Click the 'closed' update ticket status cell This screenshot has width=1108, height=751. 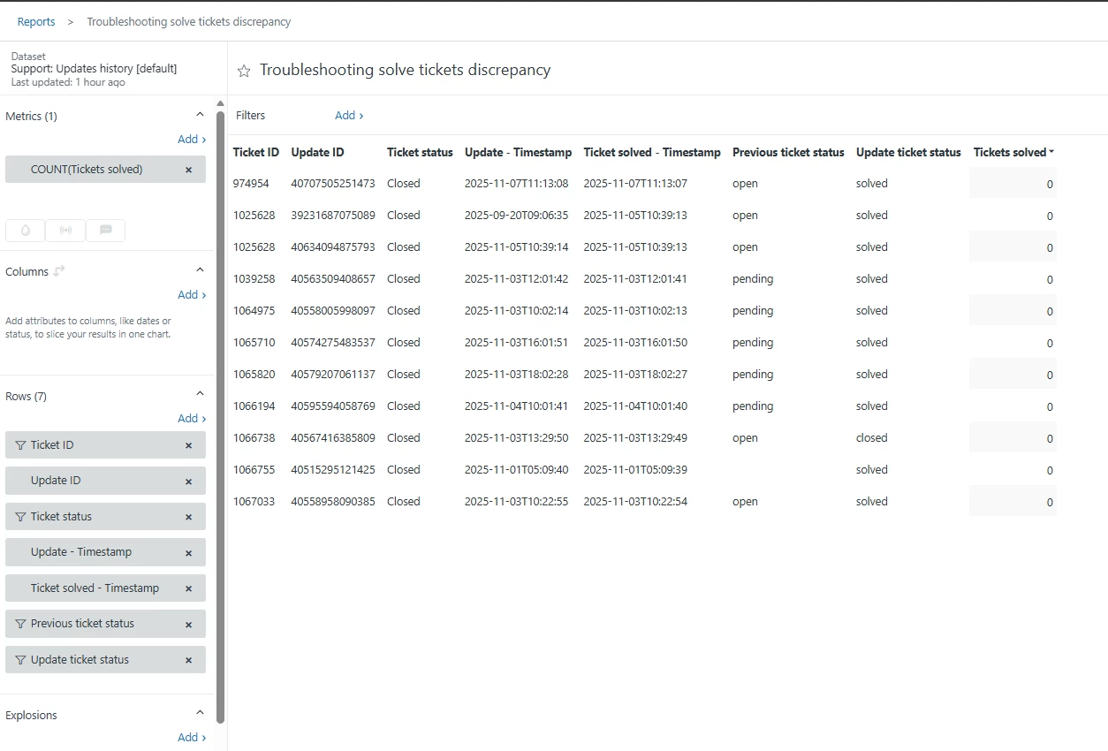[x=872, y=438]
